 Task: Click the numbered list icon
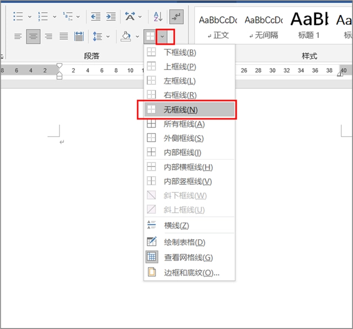43,17
